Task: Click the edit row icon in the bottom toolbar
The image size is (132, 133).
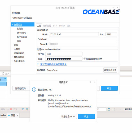Action: 23,109
